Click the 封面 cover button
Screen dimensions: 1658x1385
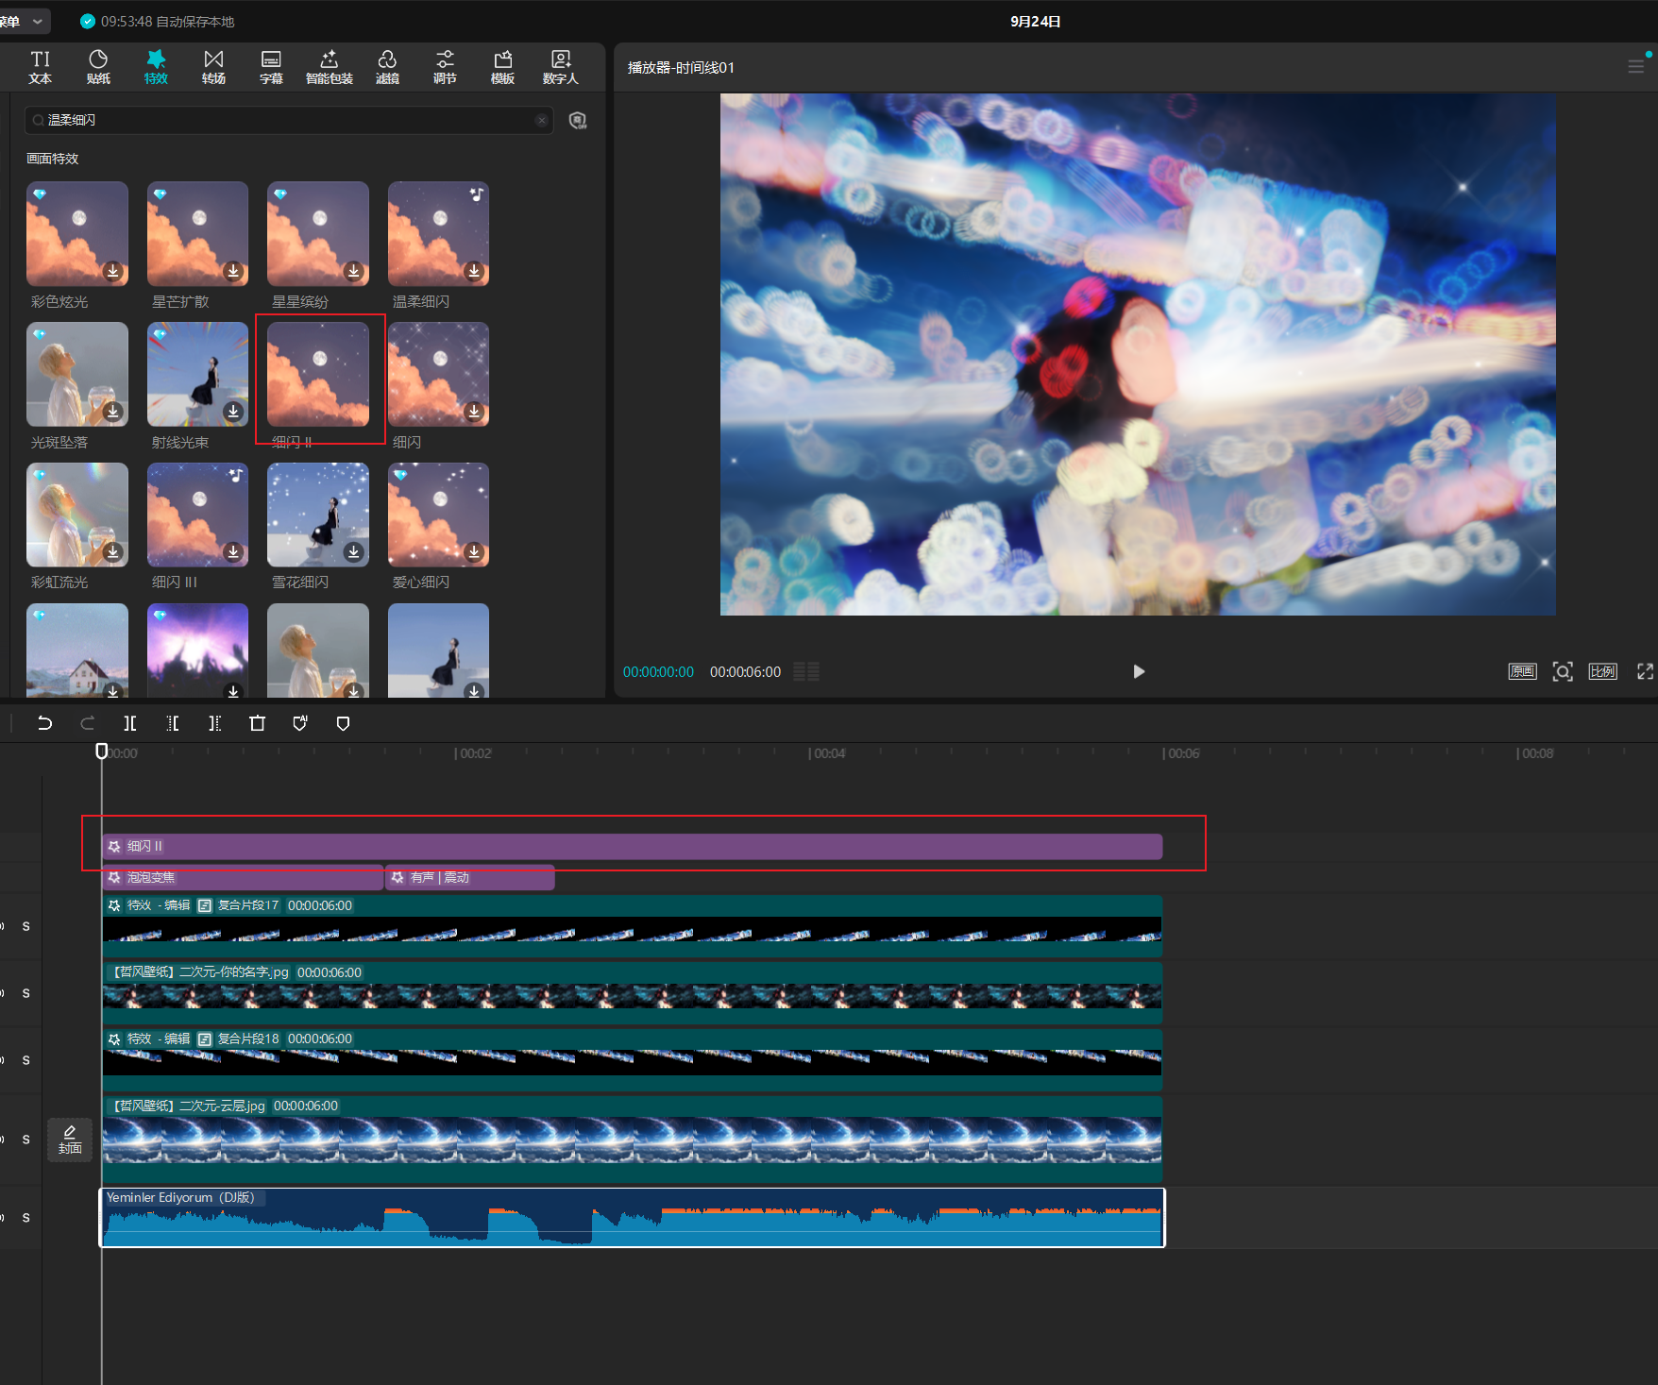tap(70, 1140)
